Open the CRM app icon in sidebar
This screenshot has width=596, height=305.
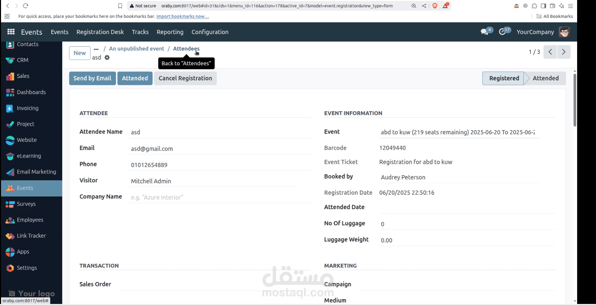pos(10,60)
